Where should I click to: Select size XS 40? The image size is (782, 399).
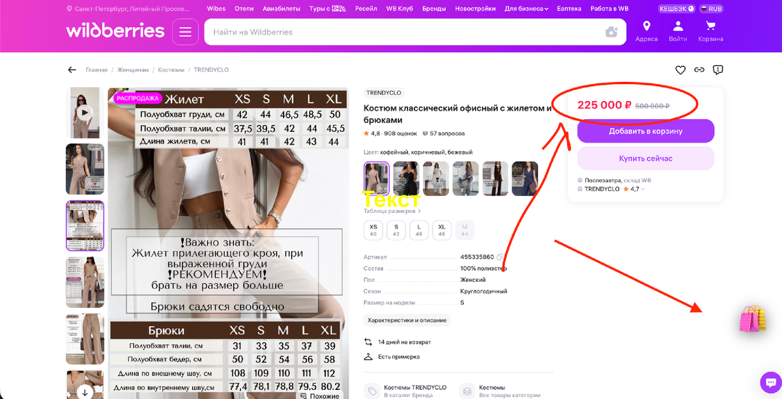373,230
